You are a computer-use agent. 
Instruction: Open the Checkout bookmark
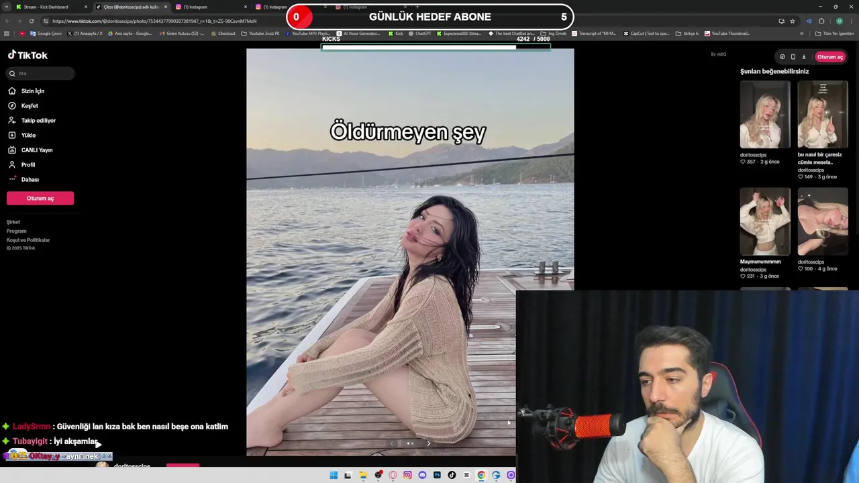pyautogui.click(x=223, y=34)
